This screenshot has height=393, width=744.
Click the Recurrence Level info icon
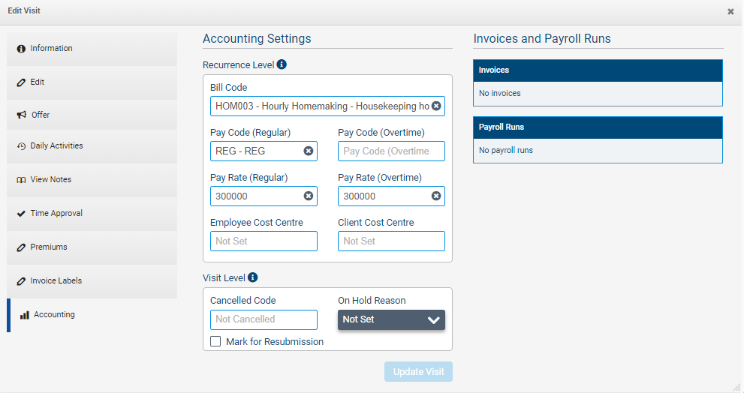coord(282,65)
